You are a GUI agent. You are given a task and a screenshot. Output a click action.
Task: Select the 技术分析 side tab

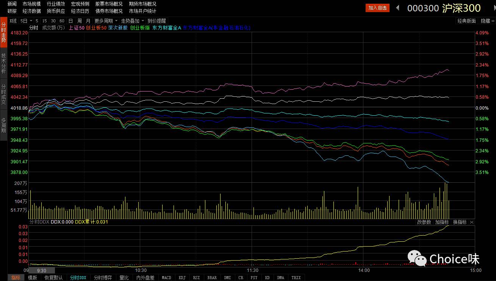[3, 64]
